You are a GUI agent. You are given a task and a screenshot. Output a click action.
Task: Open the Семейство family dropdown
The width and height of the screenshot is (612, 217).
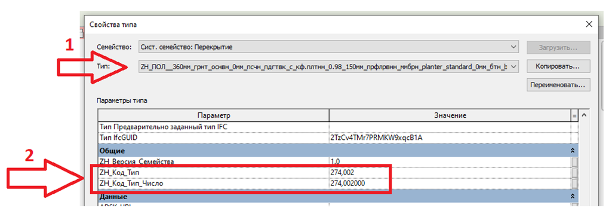click(x=328, y=47)
